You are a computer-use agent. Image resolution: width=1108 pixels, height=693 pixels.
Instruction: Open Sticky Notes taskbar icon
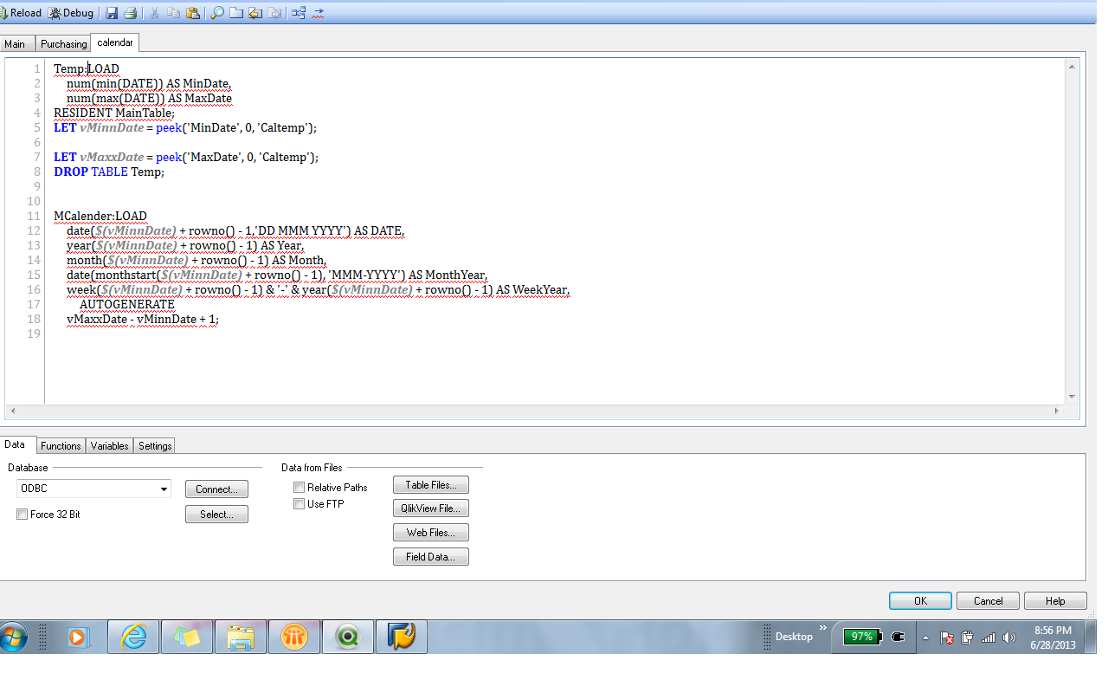click(x=187, y=638)
